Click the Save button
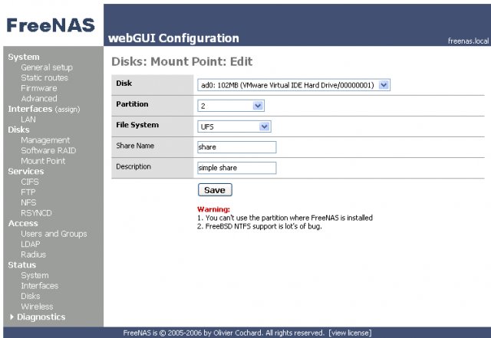The height and width of the screenshot is (338, 491). click(215, 189)
